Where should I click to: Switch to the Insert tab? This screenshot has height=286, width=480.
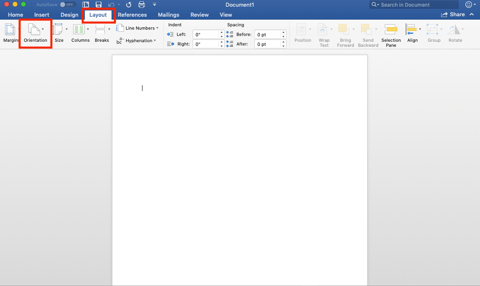point(42,14)
